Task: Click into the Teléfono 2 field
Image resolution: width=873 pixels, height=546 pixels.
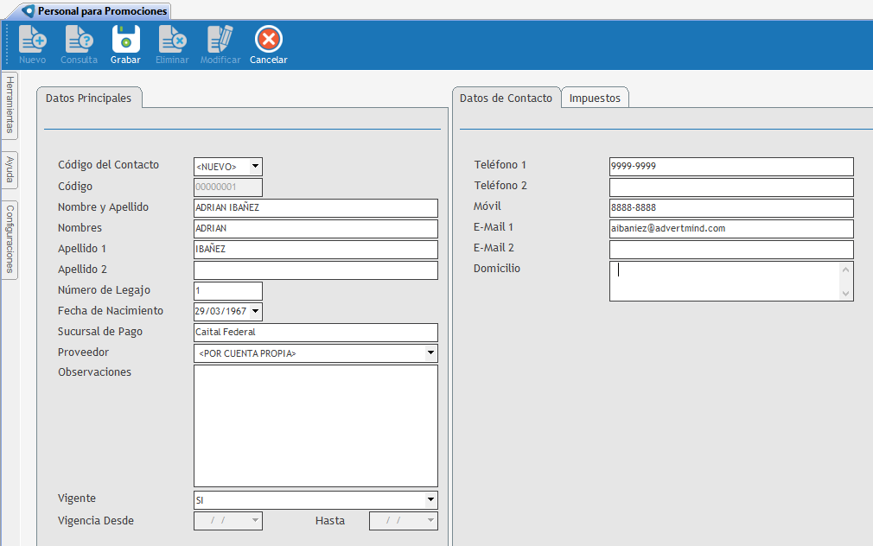Action: (x=730, y=187)
